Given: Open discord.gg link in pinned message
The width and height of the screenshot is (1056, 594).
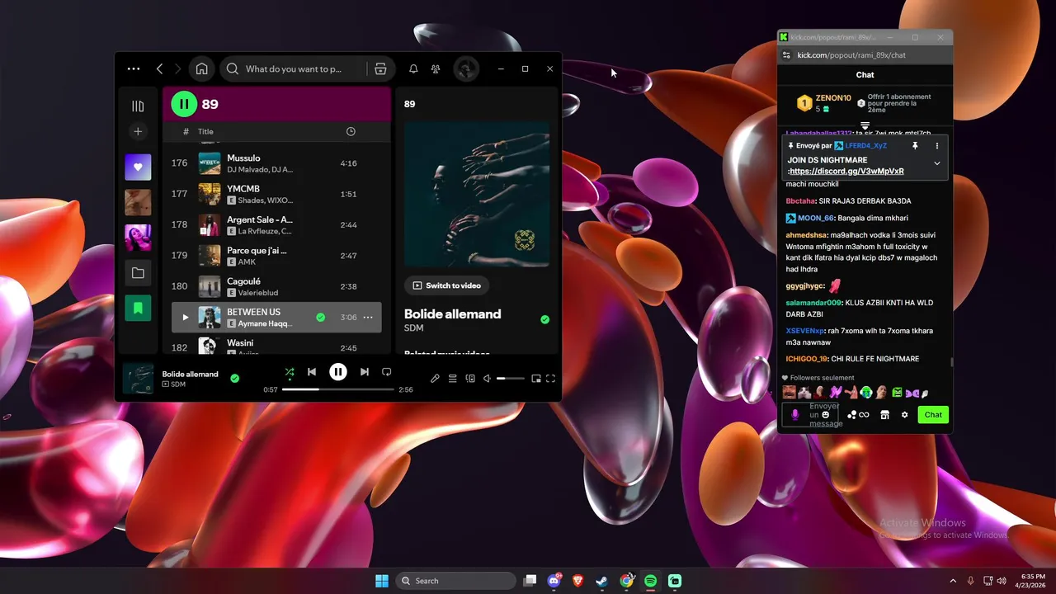Looking at the screenshot, I should tap(846, 172).
